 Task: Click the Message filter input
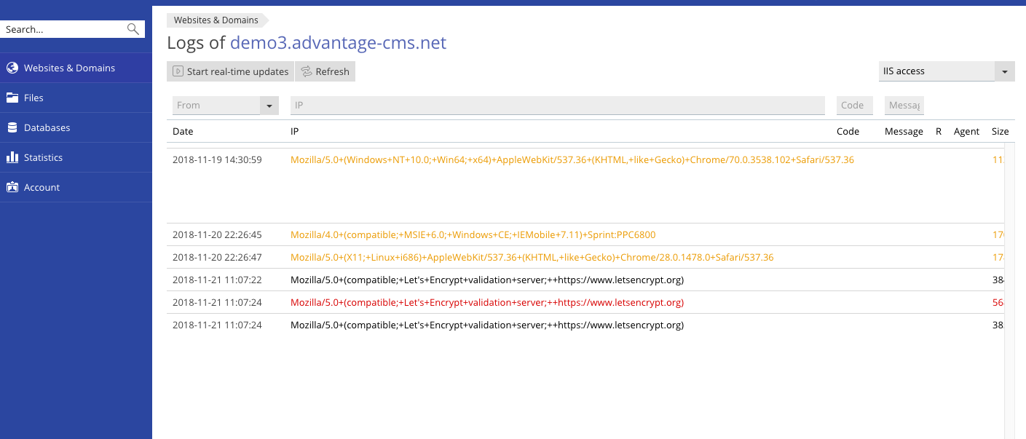coord(904,106)
